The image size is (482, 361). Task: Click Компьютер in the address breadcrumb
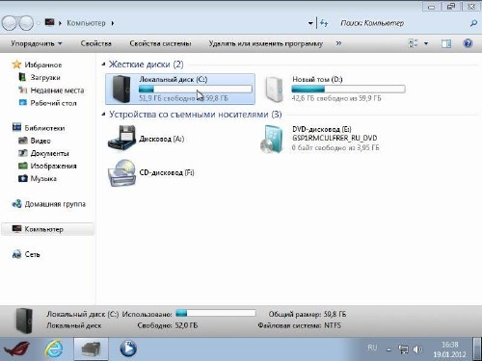pyautogui.click(x=86, y=23)
